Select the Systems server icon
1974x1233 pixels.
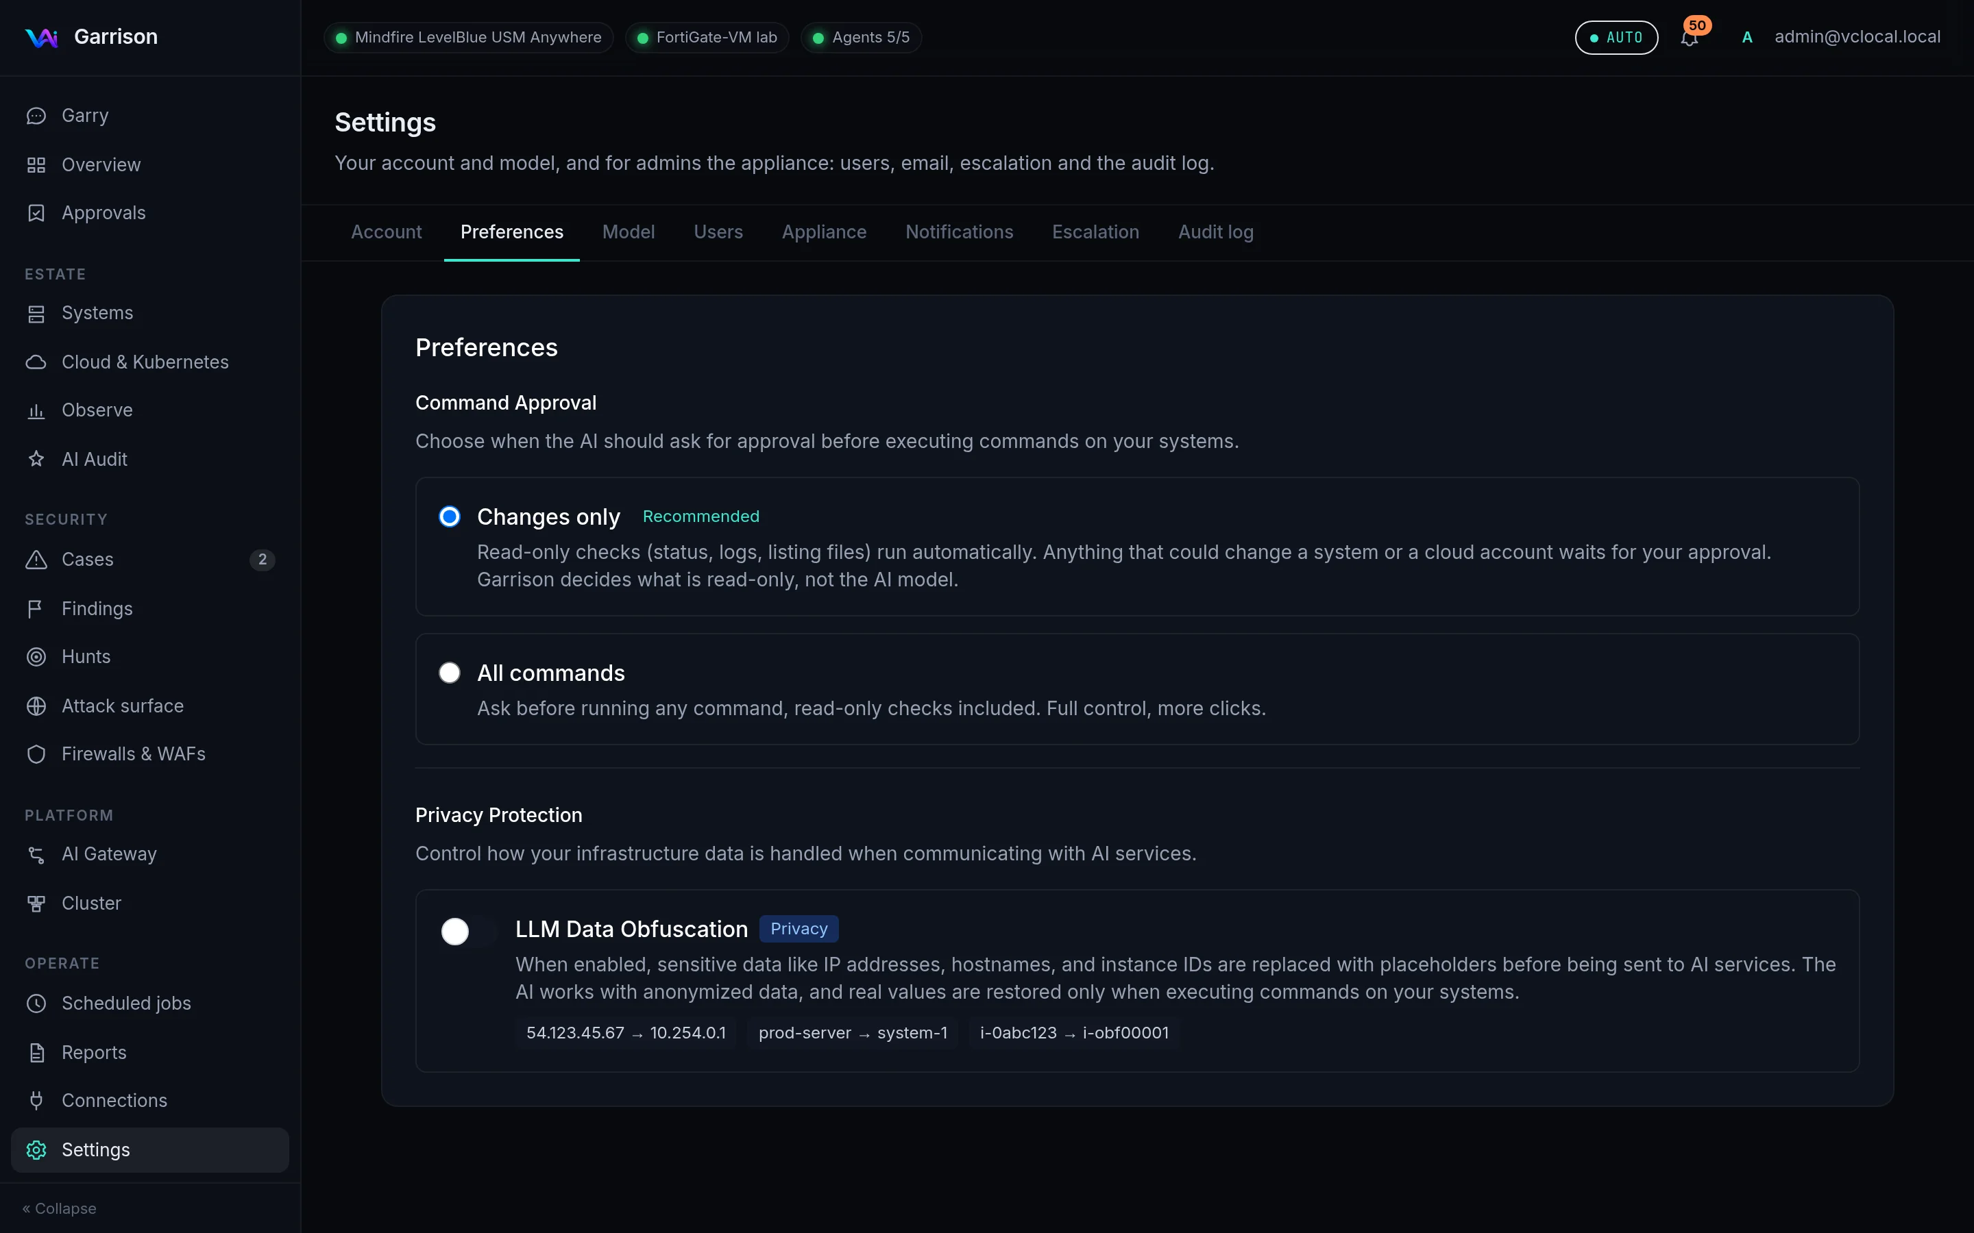[x=36, y=313]
